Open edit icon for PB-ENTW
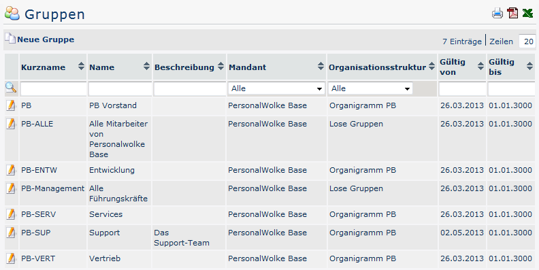Screen dimensions: 539x270 click(x=11, y=170)
